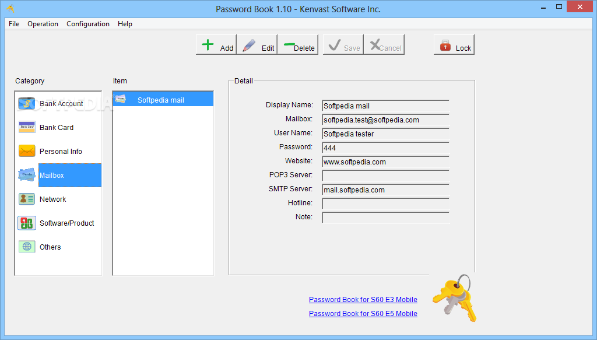Click the Mailbox address field
The width and height of the screenshot is (597, 340).
(x=385, y=120)
